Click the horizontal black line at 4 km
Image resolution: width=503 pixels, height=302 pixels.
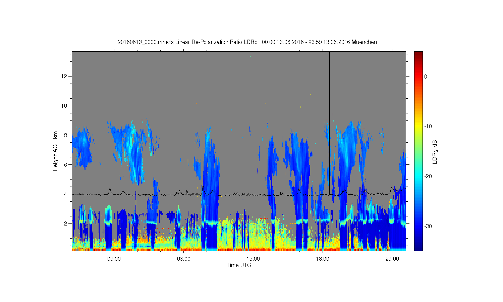point(239,194)
